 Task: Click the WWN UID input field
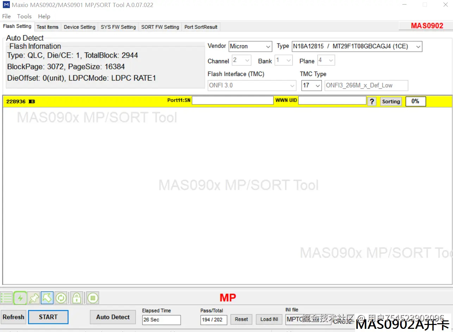pos(332,101)
